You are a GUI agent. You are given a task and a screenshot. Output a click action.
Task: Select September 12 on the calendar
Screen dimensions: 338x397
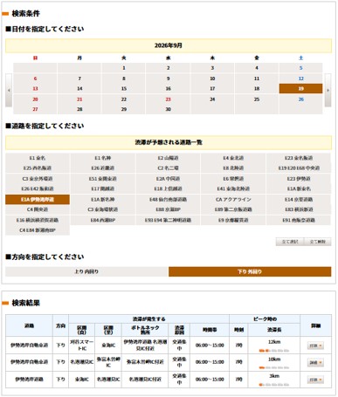(300, 79)
